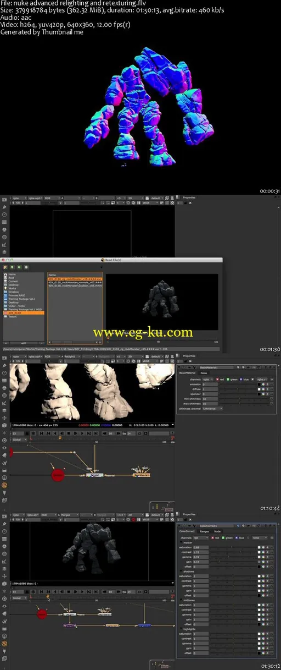The width and height of the screenshot is (281, 670).
Task: Select the 4OY_0118_cg_rockMonster_v15 file row
Action: (x=75, y=278)
